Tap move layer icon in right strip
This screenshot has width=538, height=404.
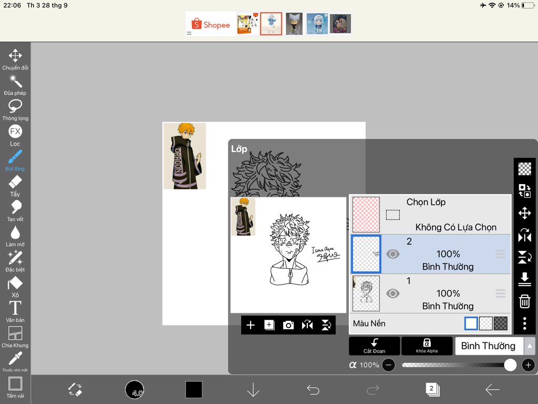tap(525, 213)
